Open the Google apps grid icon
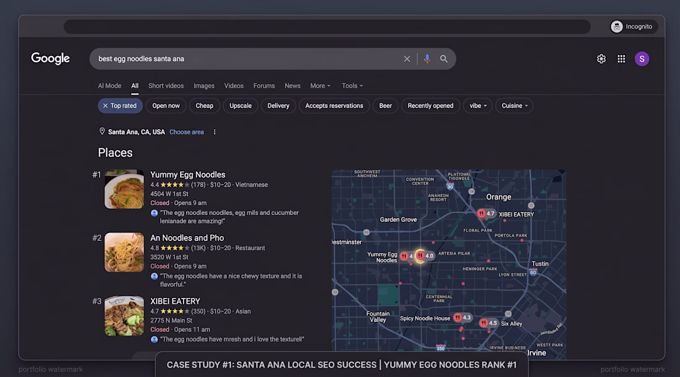Viewport: 680px width, 377px height. coord(621,59)
